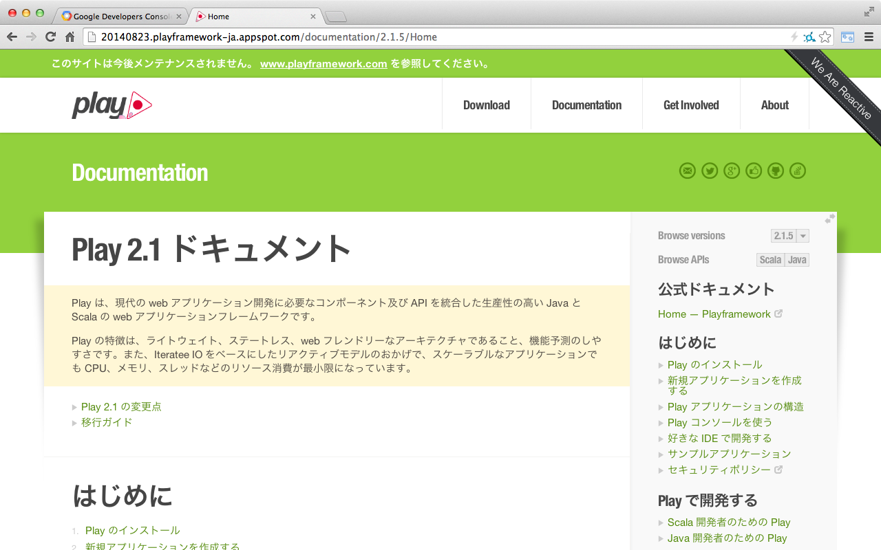Bookmark page with star icon
Screen dimensions: 881x550
[825, 37]
